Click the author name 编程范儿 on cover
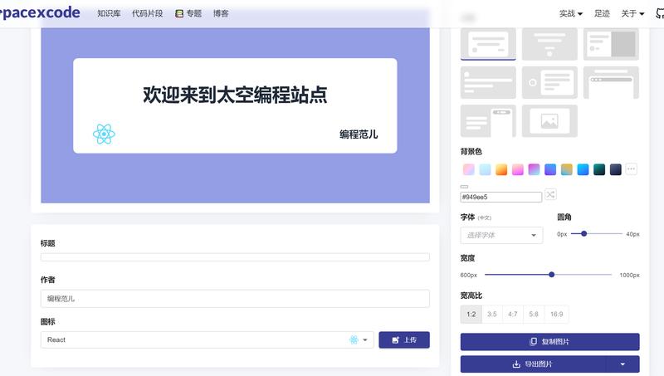This screenshot has height=376, width=664. 359,134
